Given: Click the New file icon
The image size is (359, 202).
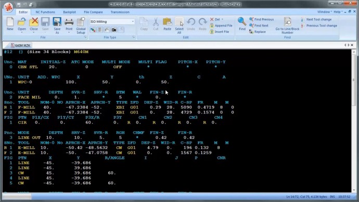Looking at the screenshot, I should pyautogui.click(x=10, y=24).
